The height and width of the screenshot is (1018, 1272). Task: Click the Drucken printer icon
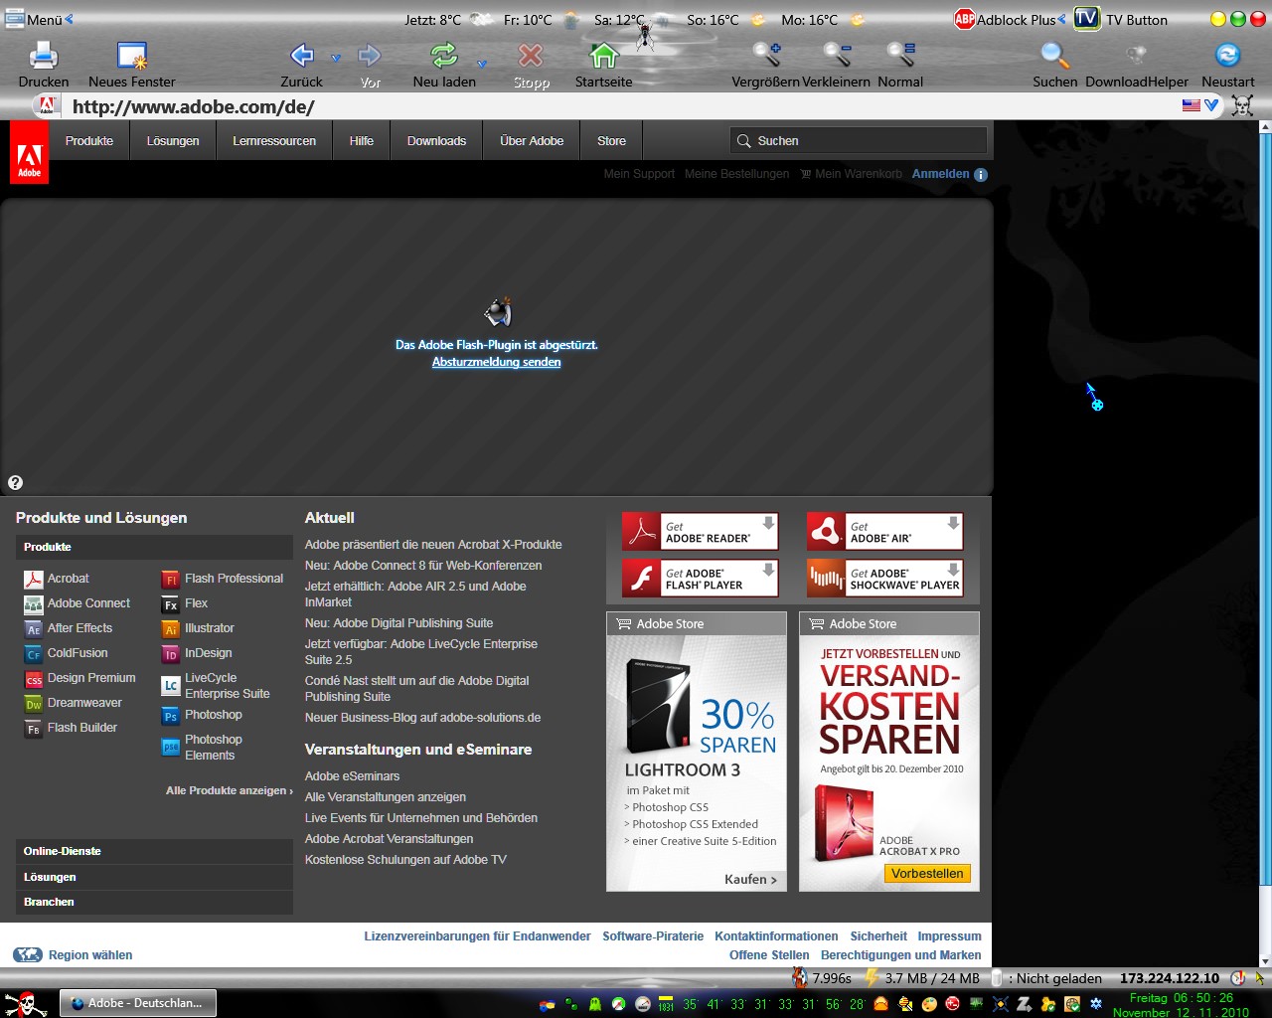[x=44, y=56]
